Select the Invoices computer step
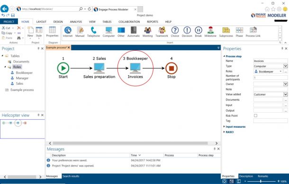Viewport: 289px width, 184px height. pyautogui.click(x=135, y=68)
